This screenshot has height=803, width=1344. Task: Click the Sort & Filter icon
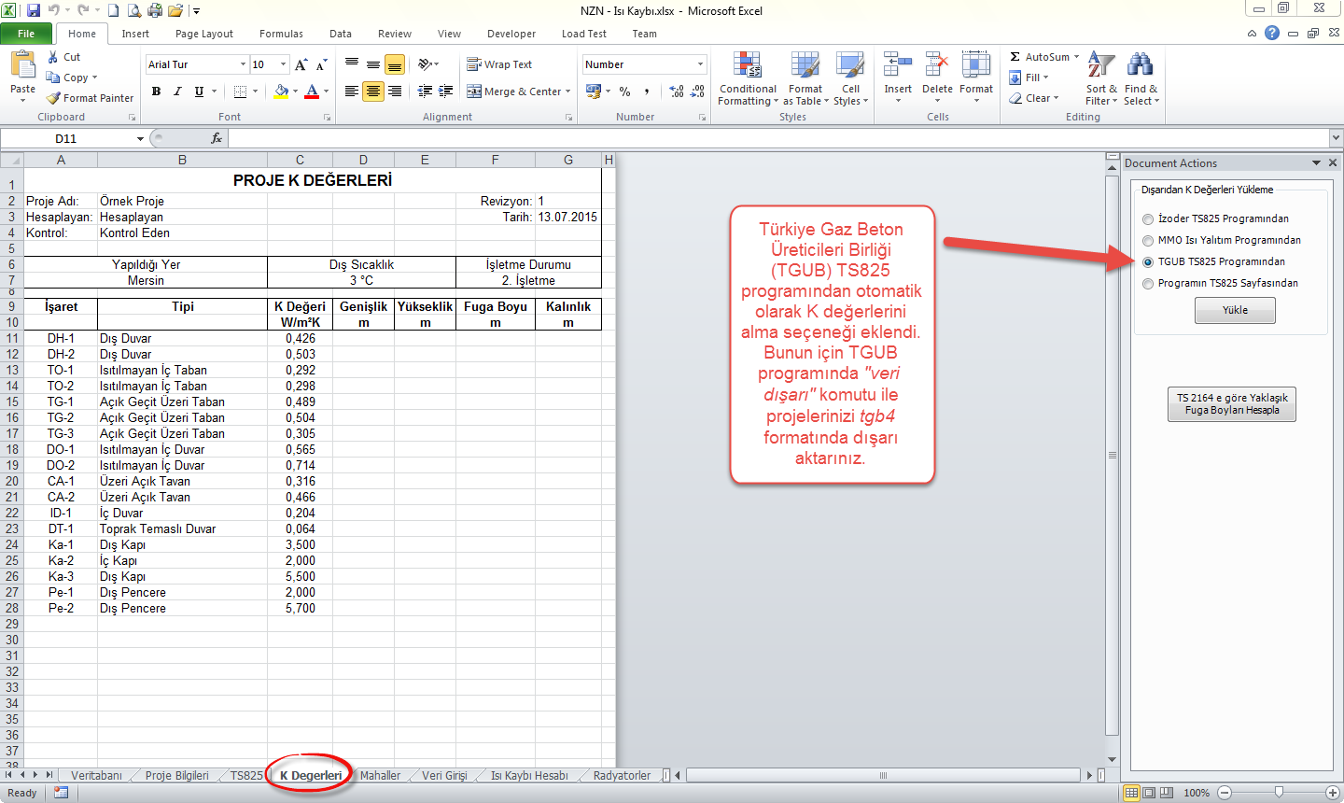pos(1100,79)
